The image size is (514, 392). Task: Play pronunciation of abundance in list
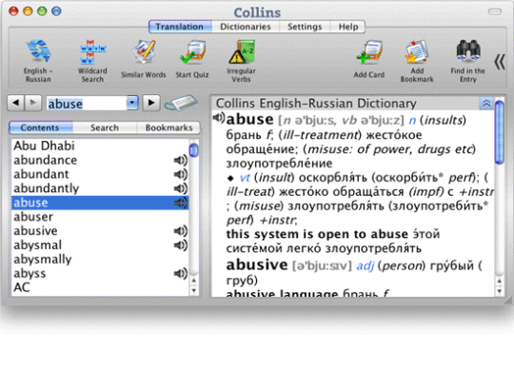[180, 160]
